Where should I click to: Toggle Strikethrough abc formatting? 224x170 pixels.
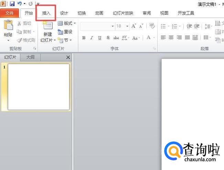[116, 38]
